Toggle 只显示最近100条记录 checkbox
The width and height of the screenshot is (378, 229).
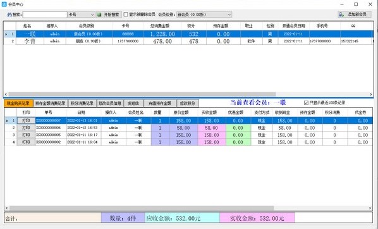(306, 102)
